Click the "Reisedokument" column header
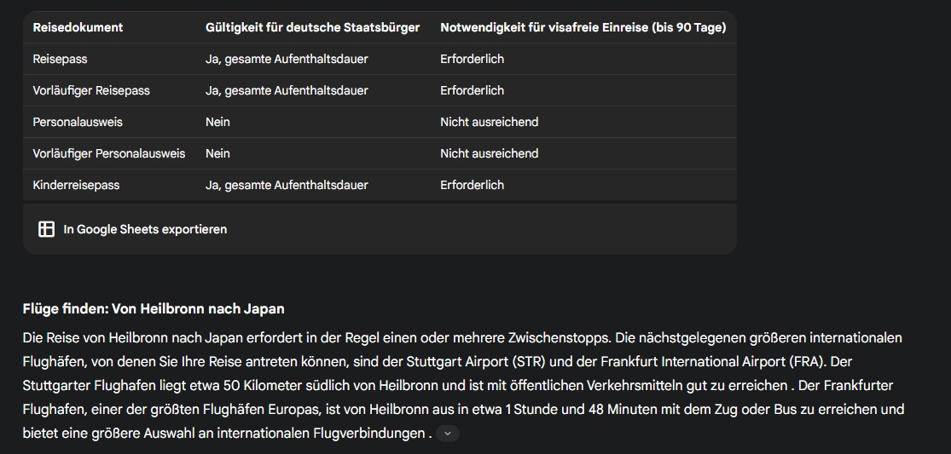Image resolution: width=951 pixels, height=454 pixels. pyautogui.click(x=78, y=27)
